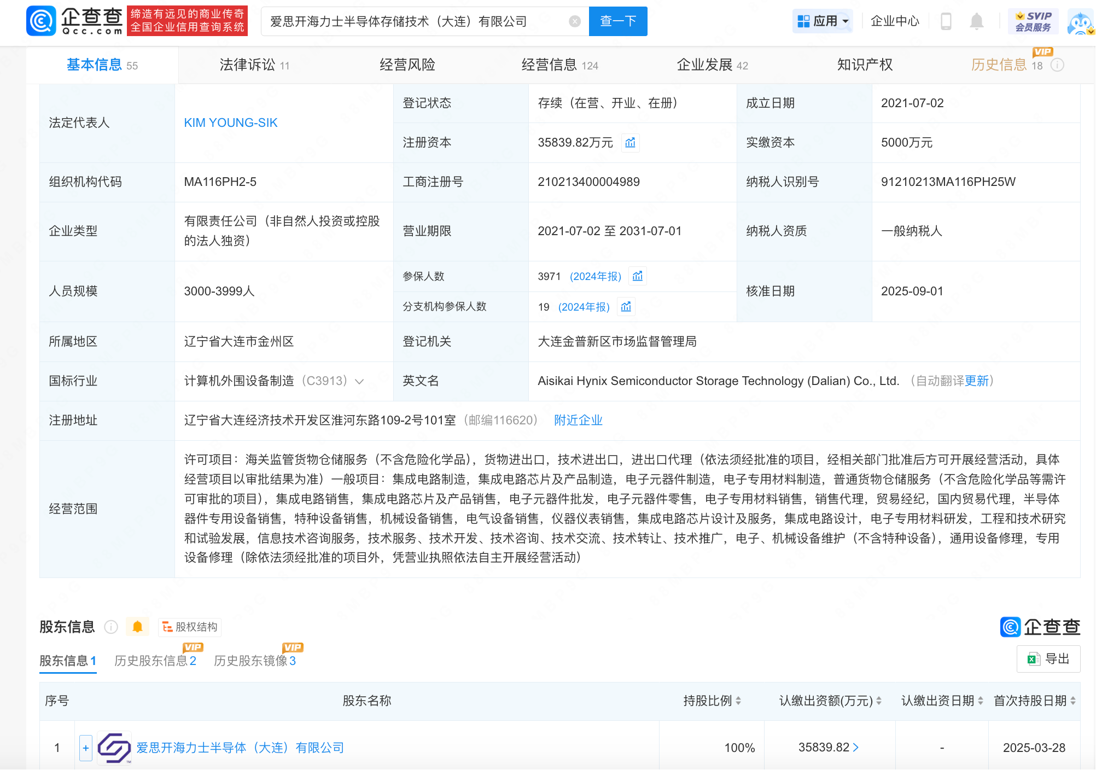Image resolution: width=1096 pixels, height=770 pixels.
Task: Click the Qichacha watermark logo above 导出
Action: 1040,627
